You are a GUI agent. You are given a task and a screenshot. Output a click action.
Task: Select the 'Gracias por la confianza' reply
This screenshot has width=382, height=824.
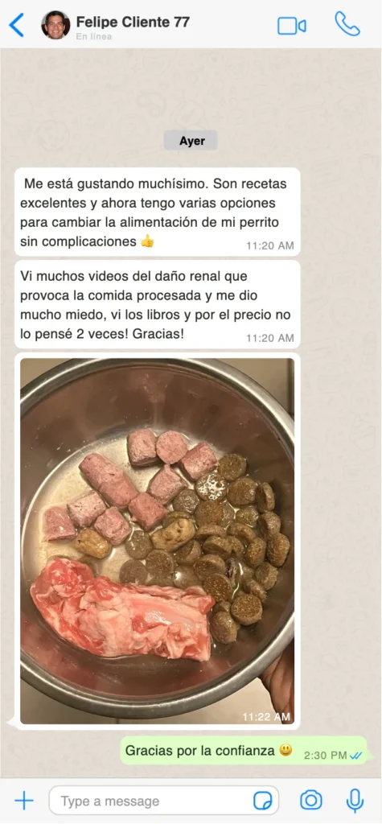244,751
